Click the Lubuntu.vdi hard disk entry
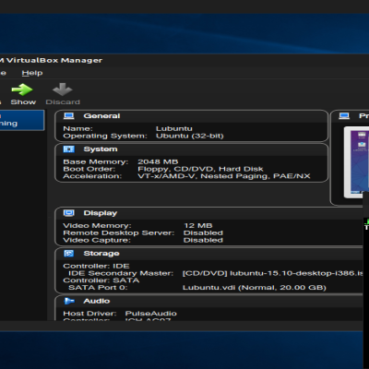The width and height of the screenshot is (369, 369). point(255,288)
